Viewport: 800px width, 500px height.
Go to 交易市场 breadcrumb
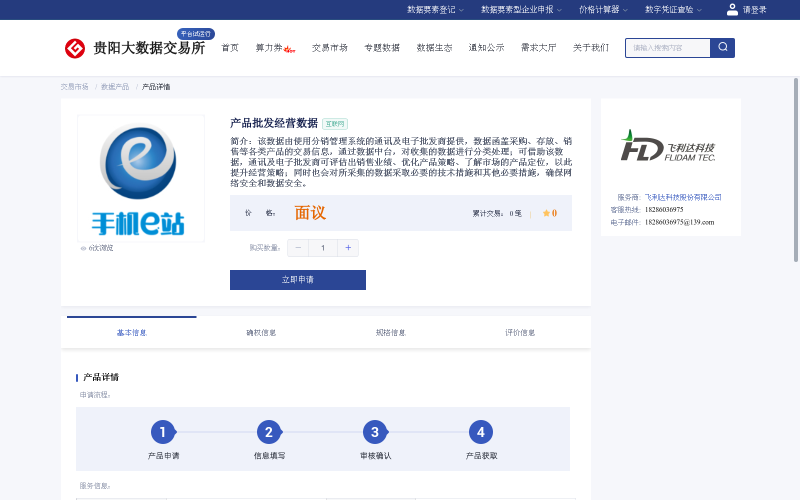coord(74,87)
